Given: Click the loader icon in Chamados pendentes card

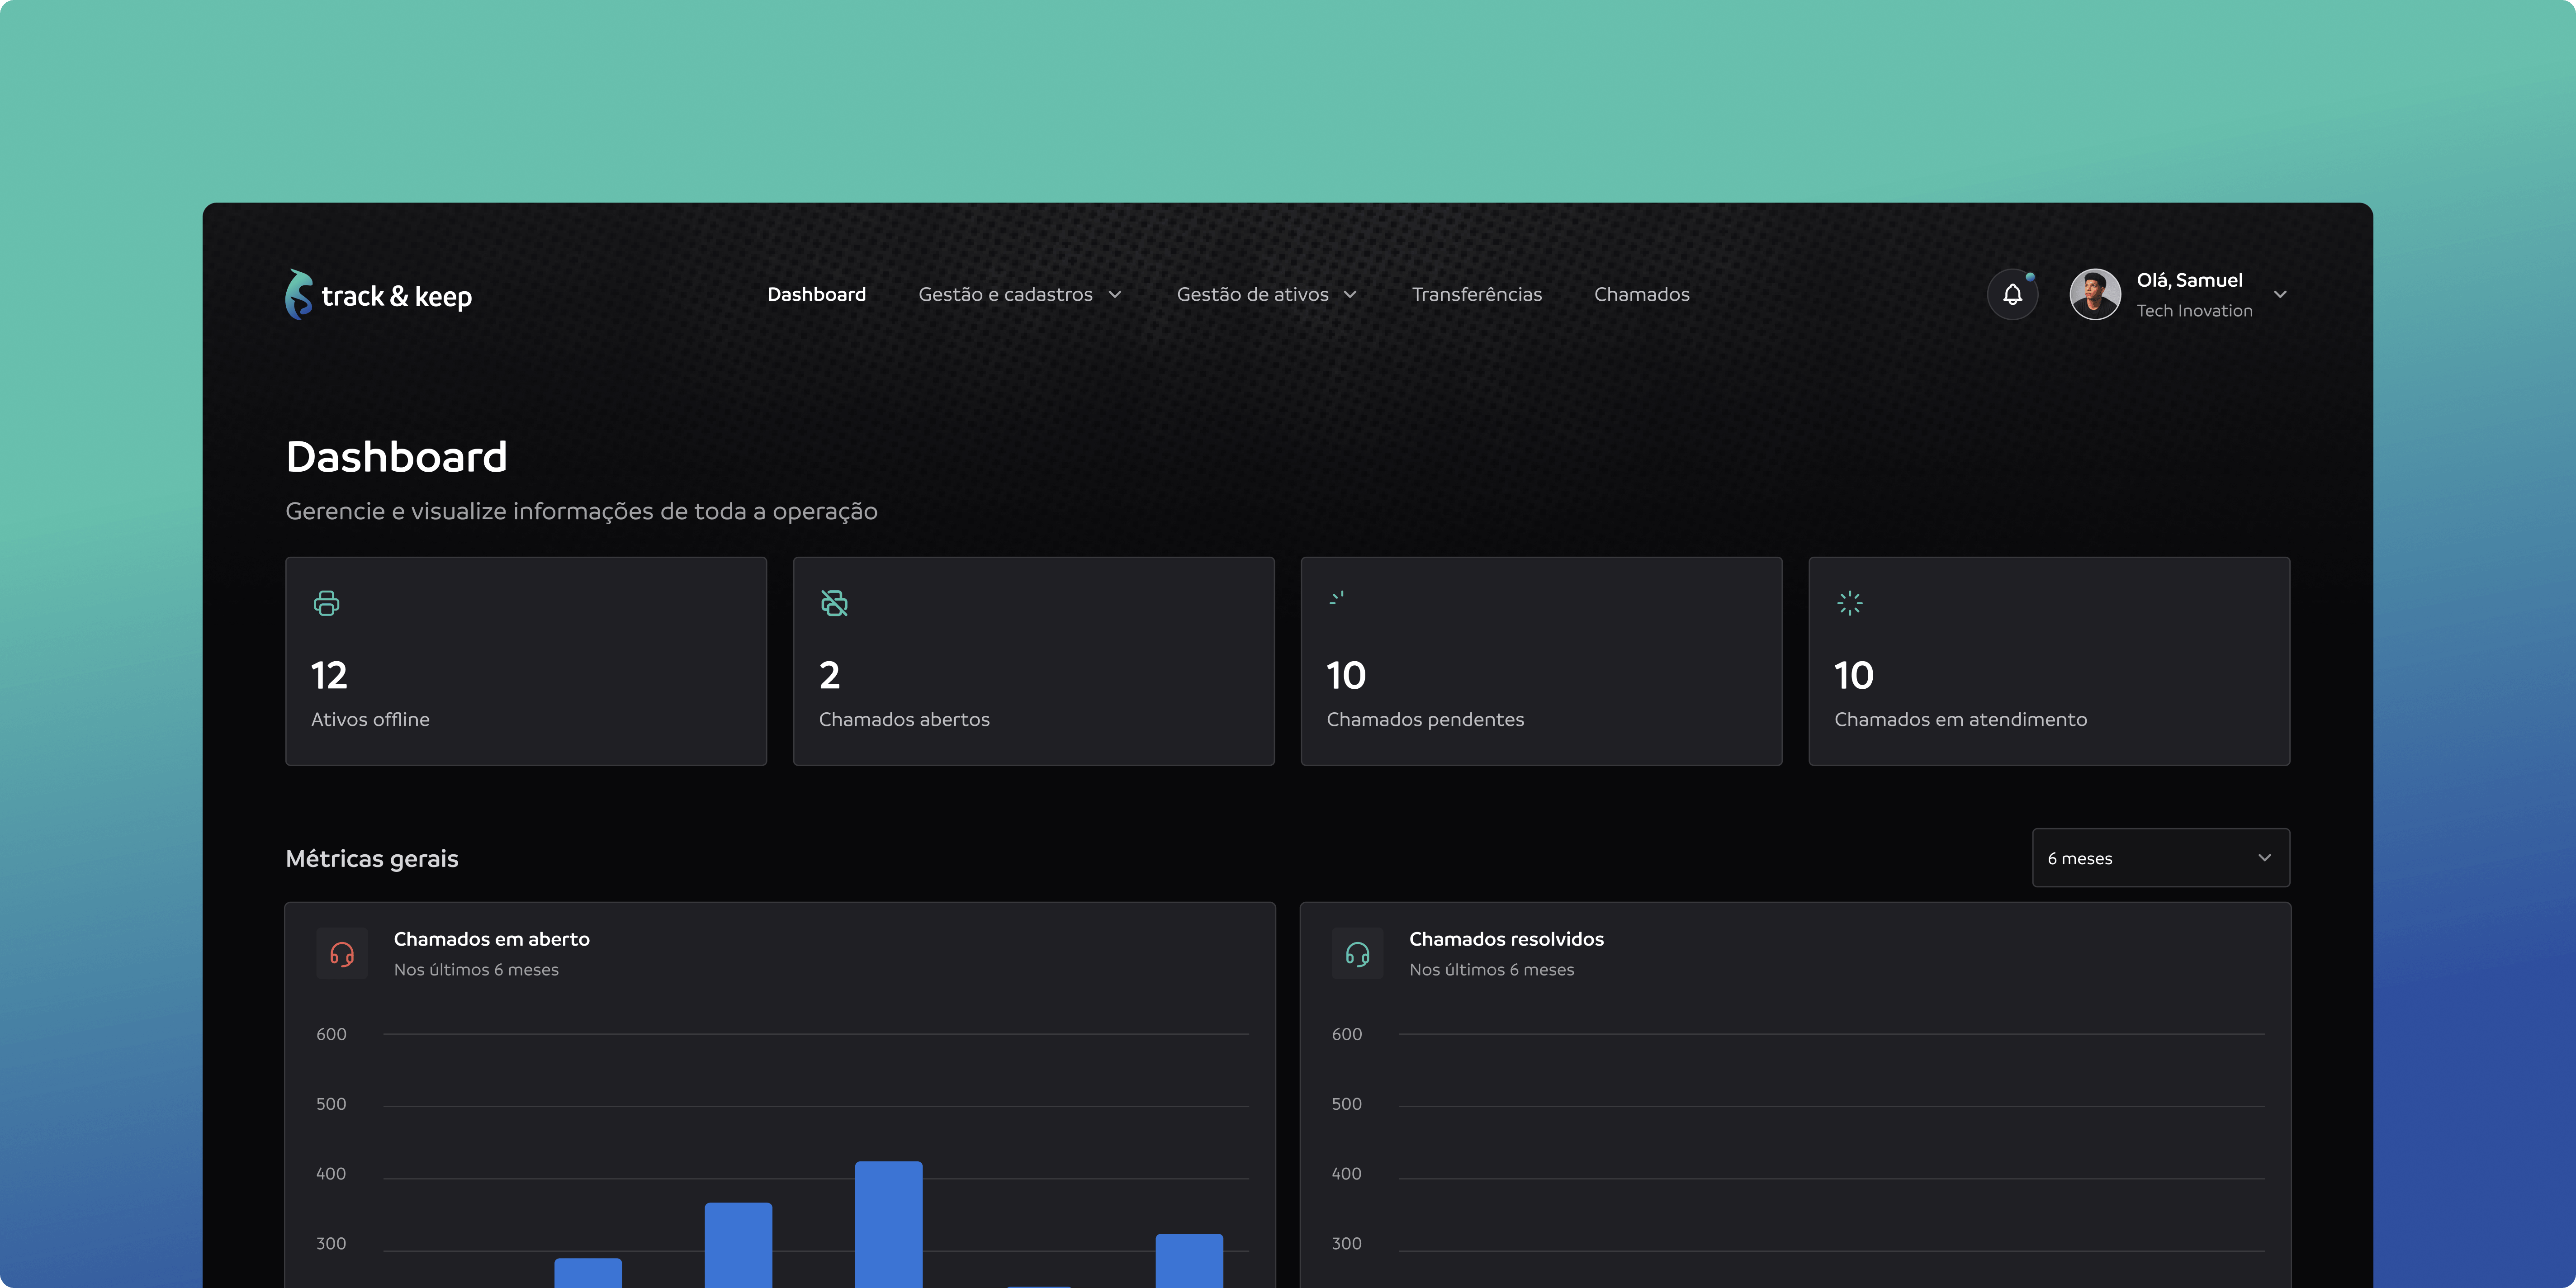Looking at the screenshot, I should (x=1337, y=599).
